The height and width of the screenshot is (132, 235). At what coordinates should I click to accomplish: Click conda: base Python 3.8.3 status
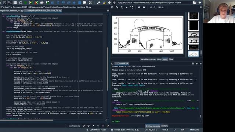tap(125, 130)
